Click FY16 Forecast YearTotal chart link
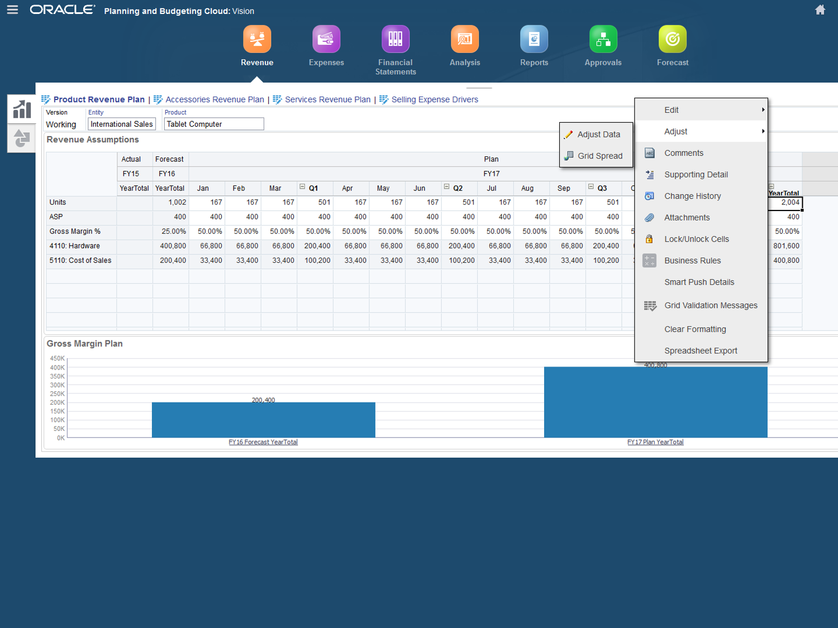The image size is (838, 628). (x=263, y=442)
